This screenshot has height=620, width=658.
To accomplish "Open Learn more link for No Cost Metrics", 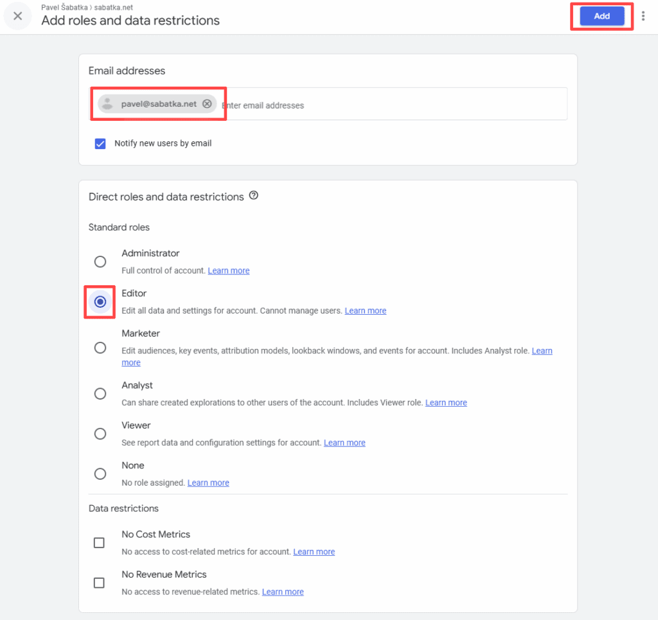I will [314, 552].
